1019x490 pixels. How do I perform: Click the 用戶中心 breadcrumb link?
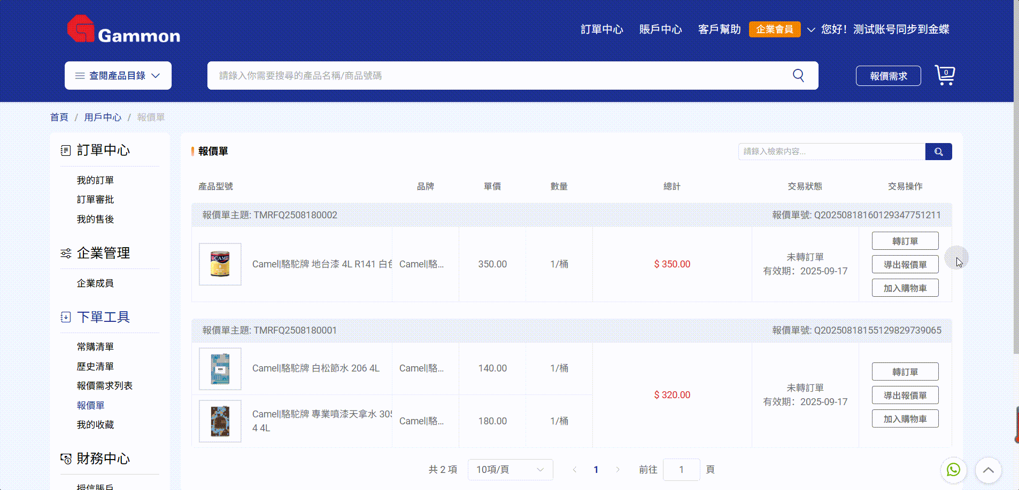point(103,117)
